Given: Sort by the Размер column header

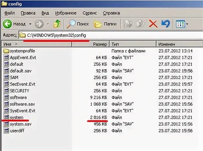Looking at the screenshot, I should (90, 44).
